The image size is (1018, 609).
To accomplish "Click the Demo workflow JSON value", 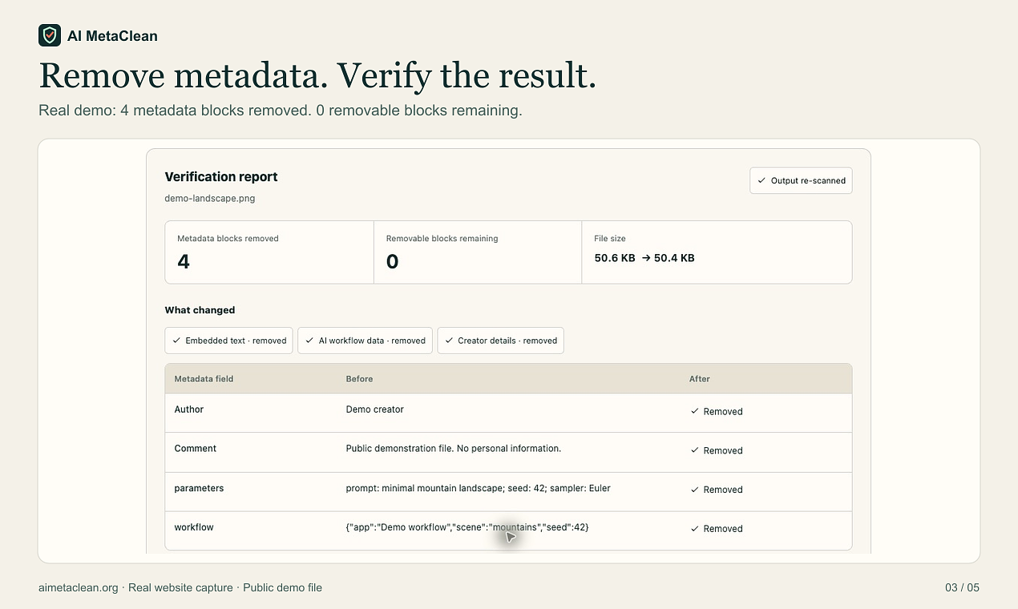I will (467, 527).
